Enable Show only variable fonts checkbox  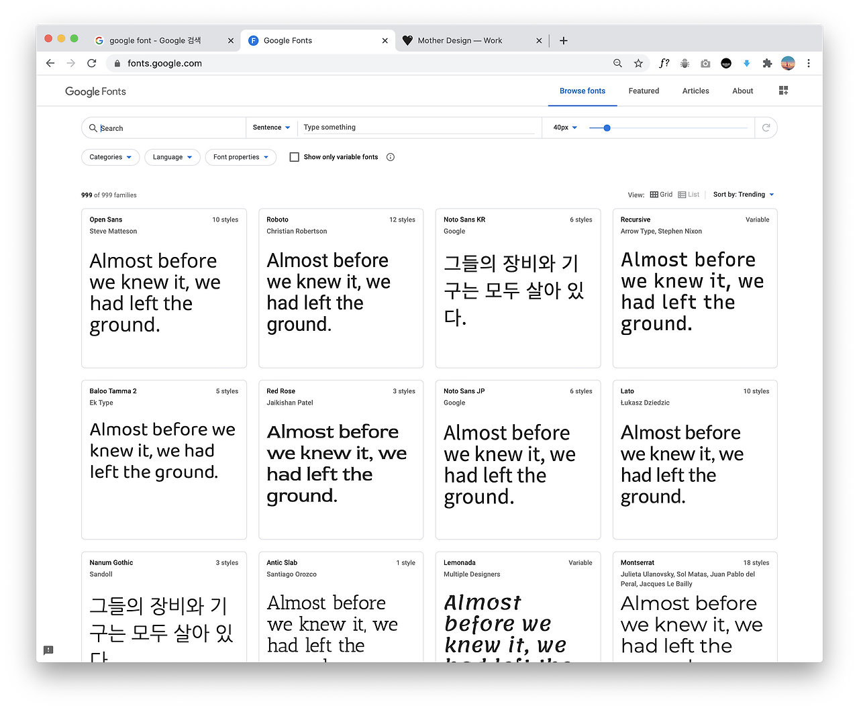[x=294, y=157]
